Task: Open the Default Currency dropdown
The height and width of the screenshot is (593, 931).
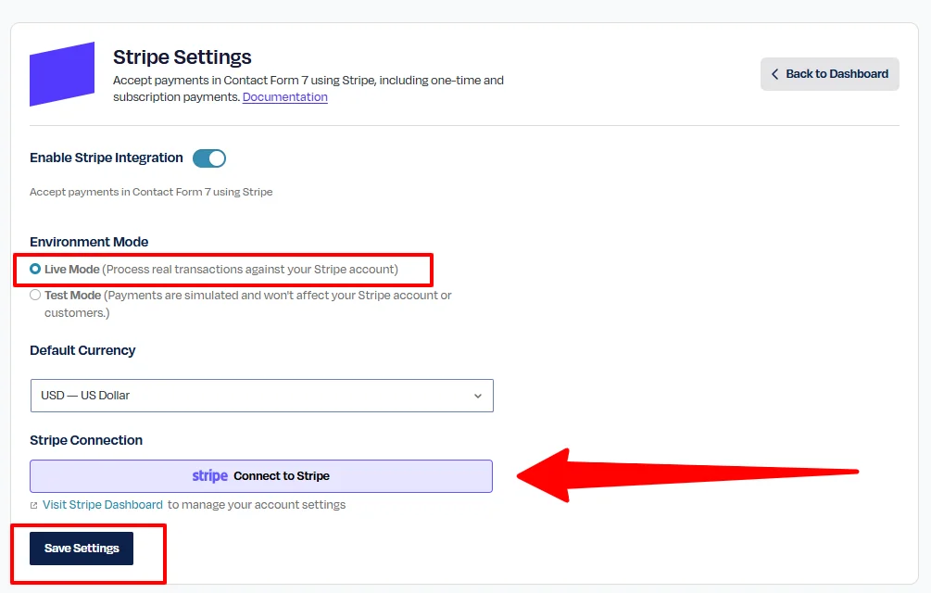Action: coord(262,396)
